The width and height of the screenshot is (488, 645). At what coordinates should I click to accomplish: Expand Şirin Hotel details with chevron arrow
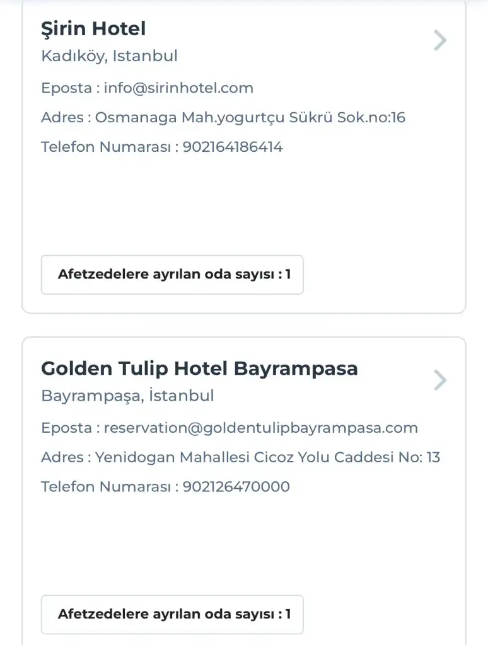[440, 40]
